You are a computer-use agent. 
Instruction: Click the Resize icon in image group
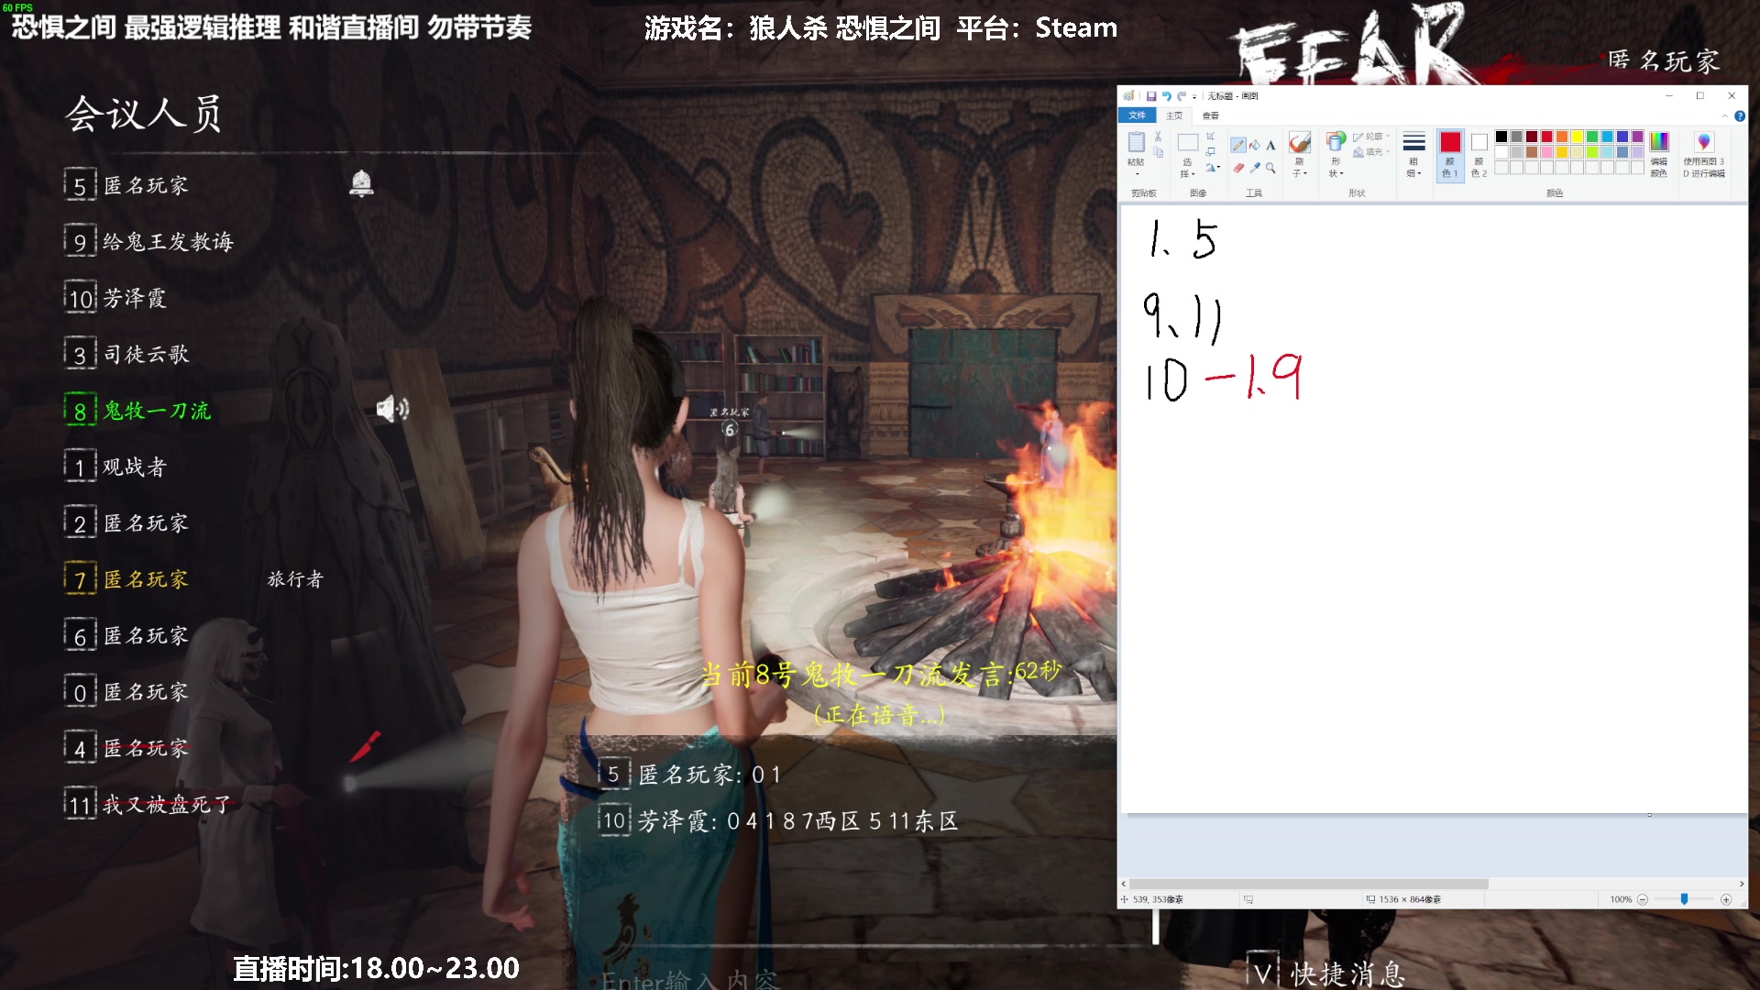pyautogui.click(x=1210, y=152)
